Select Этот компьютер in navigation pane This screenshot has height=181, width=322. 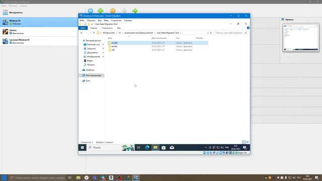92,75
